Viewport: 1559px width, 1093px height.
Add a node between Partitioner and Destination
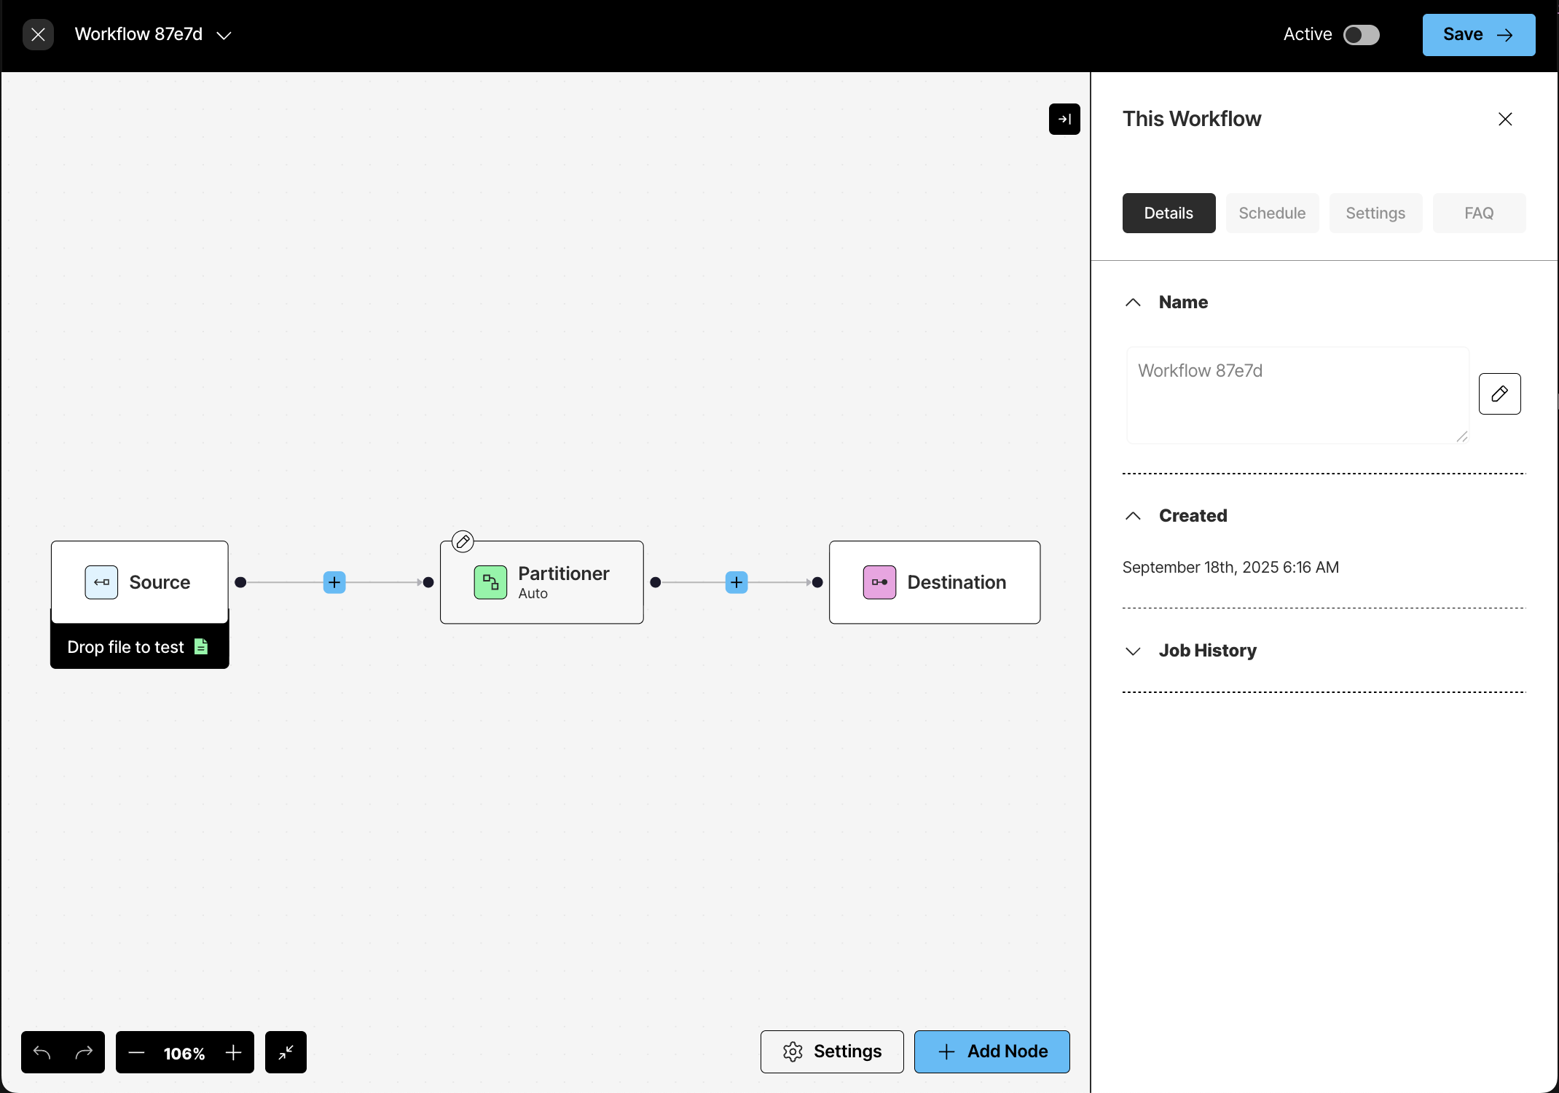click(737, 582)
